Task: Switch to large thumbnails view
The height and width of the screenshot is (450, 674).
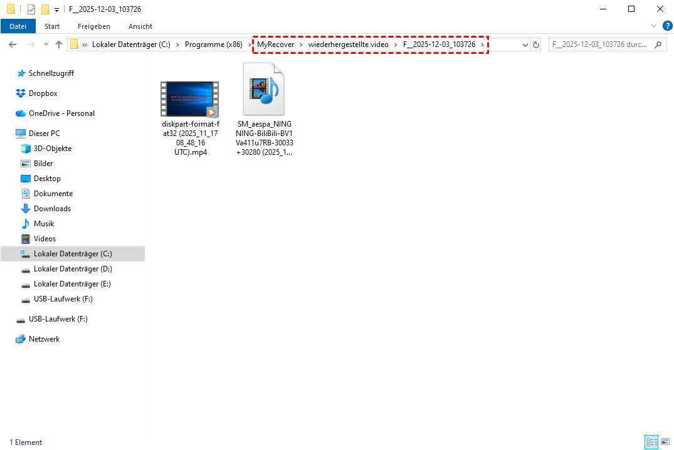Action: coord(665,442)
